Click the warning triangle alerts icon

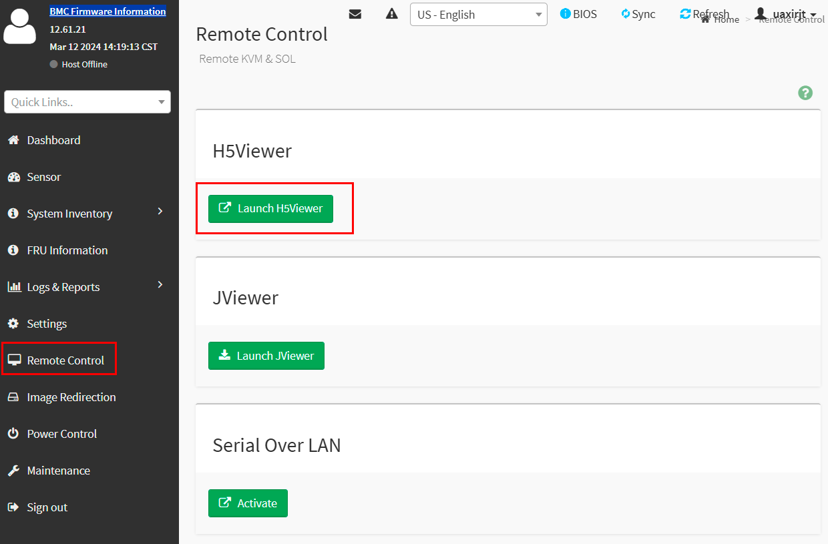click(x=392, y=14)
